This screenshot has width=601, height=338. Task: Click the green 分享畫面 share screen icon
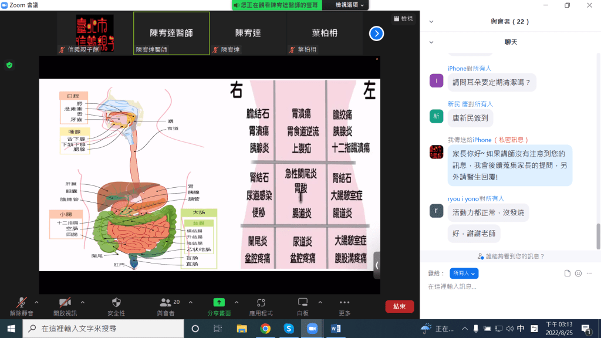218,303
